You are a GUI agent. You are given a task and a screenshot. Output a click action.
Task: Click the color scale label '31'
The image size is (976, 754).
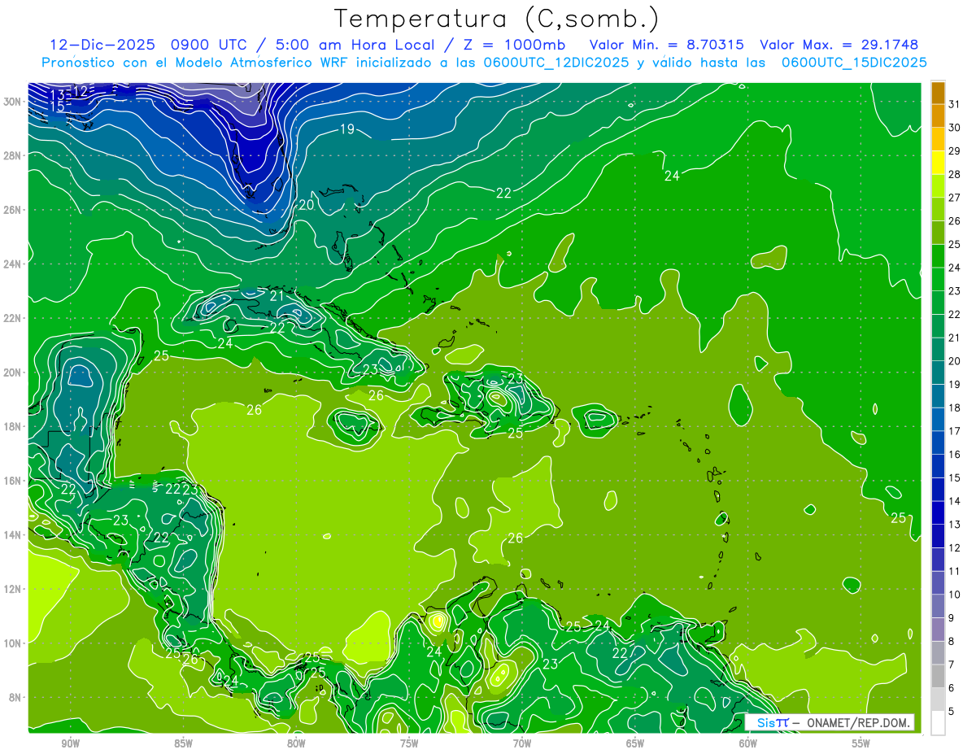954,104
